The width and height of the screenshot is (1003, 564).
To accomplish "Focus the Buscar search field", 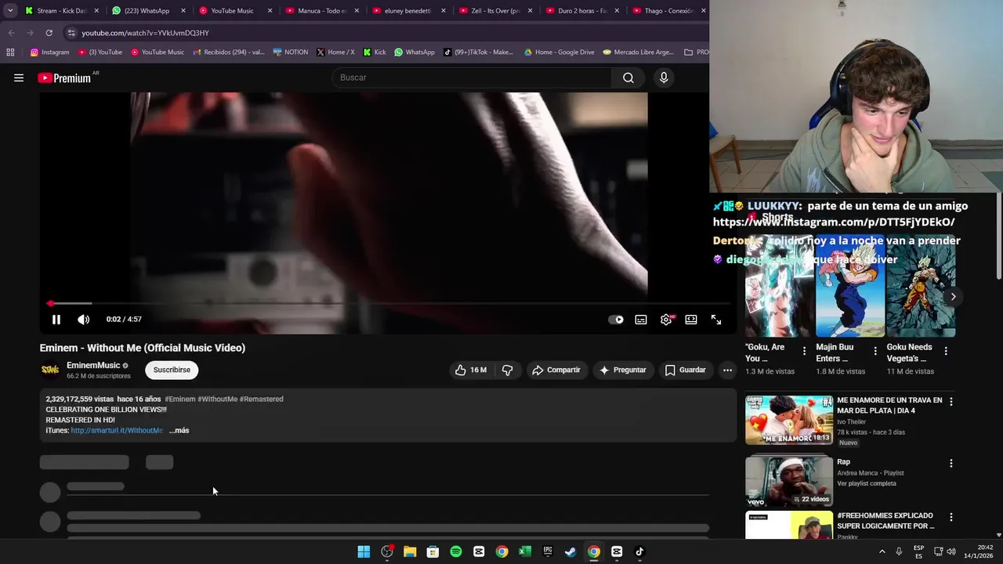I will click(473, 78).
